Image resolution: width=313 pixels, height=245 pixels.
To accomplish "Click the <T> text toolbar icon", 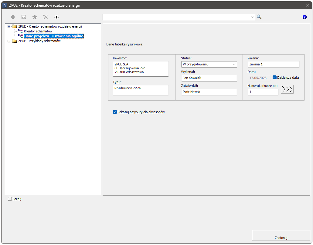I will (56, 17).
